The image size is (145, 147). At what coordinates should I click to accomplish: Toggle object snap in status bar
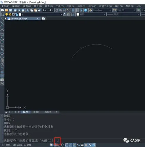pyautogui.click(x=67, y=145)
